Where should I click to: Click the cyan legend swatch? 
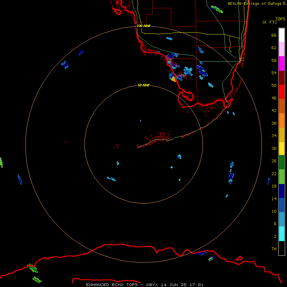pyautogui.click(x=282, y=234)
